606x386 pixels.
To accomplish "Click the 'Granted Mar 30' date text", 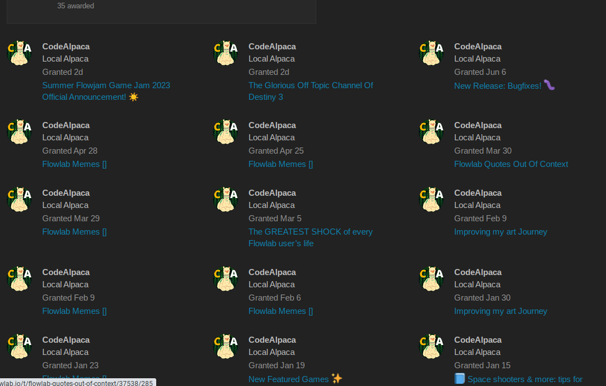I will point(483,151).
